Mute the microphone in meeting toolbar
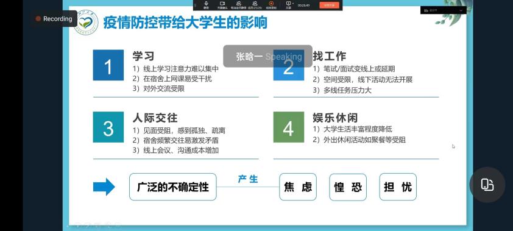Screen dimensions: 513x231 click(x=207, y=5)
